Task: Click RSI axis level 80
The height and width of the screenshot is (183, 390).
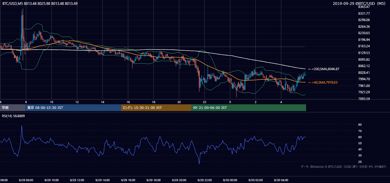Action: [x=360, y=125]
